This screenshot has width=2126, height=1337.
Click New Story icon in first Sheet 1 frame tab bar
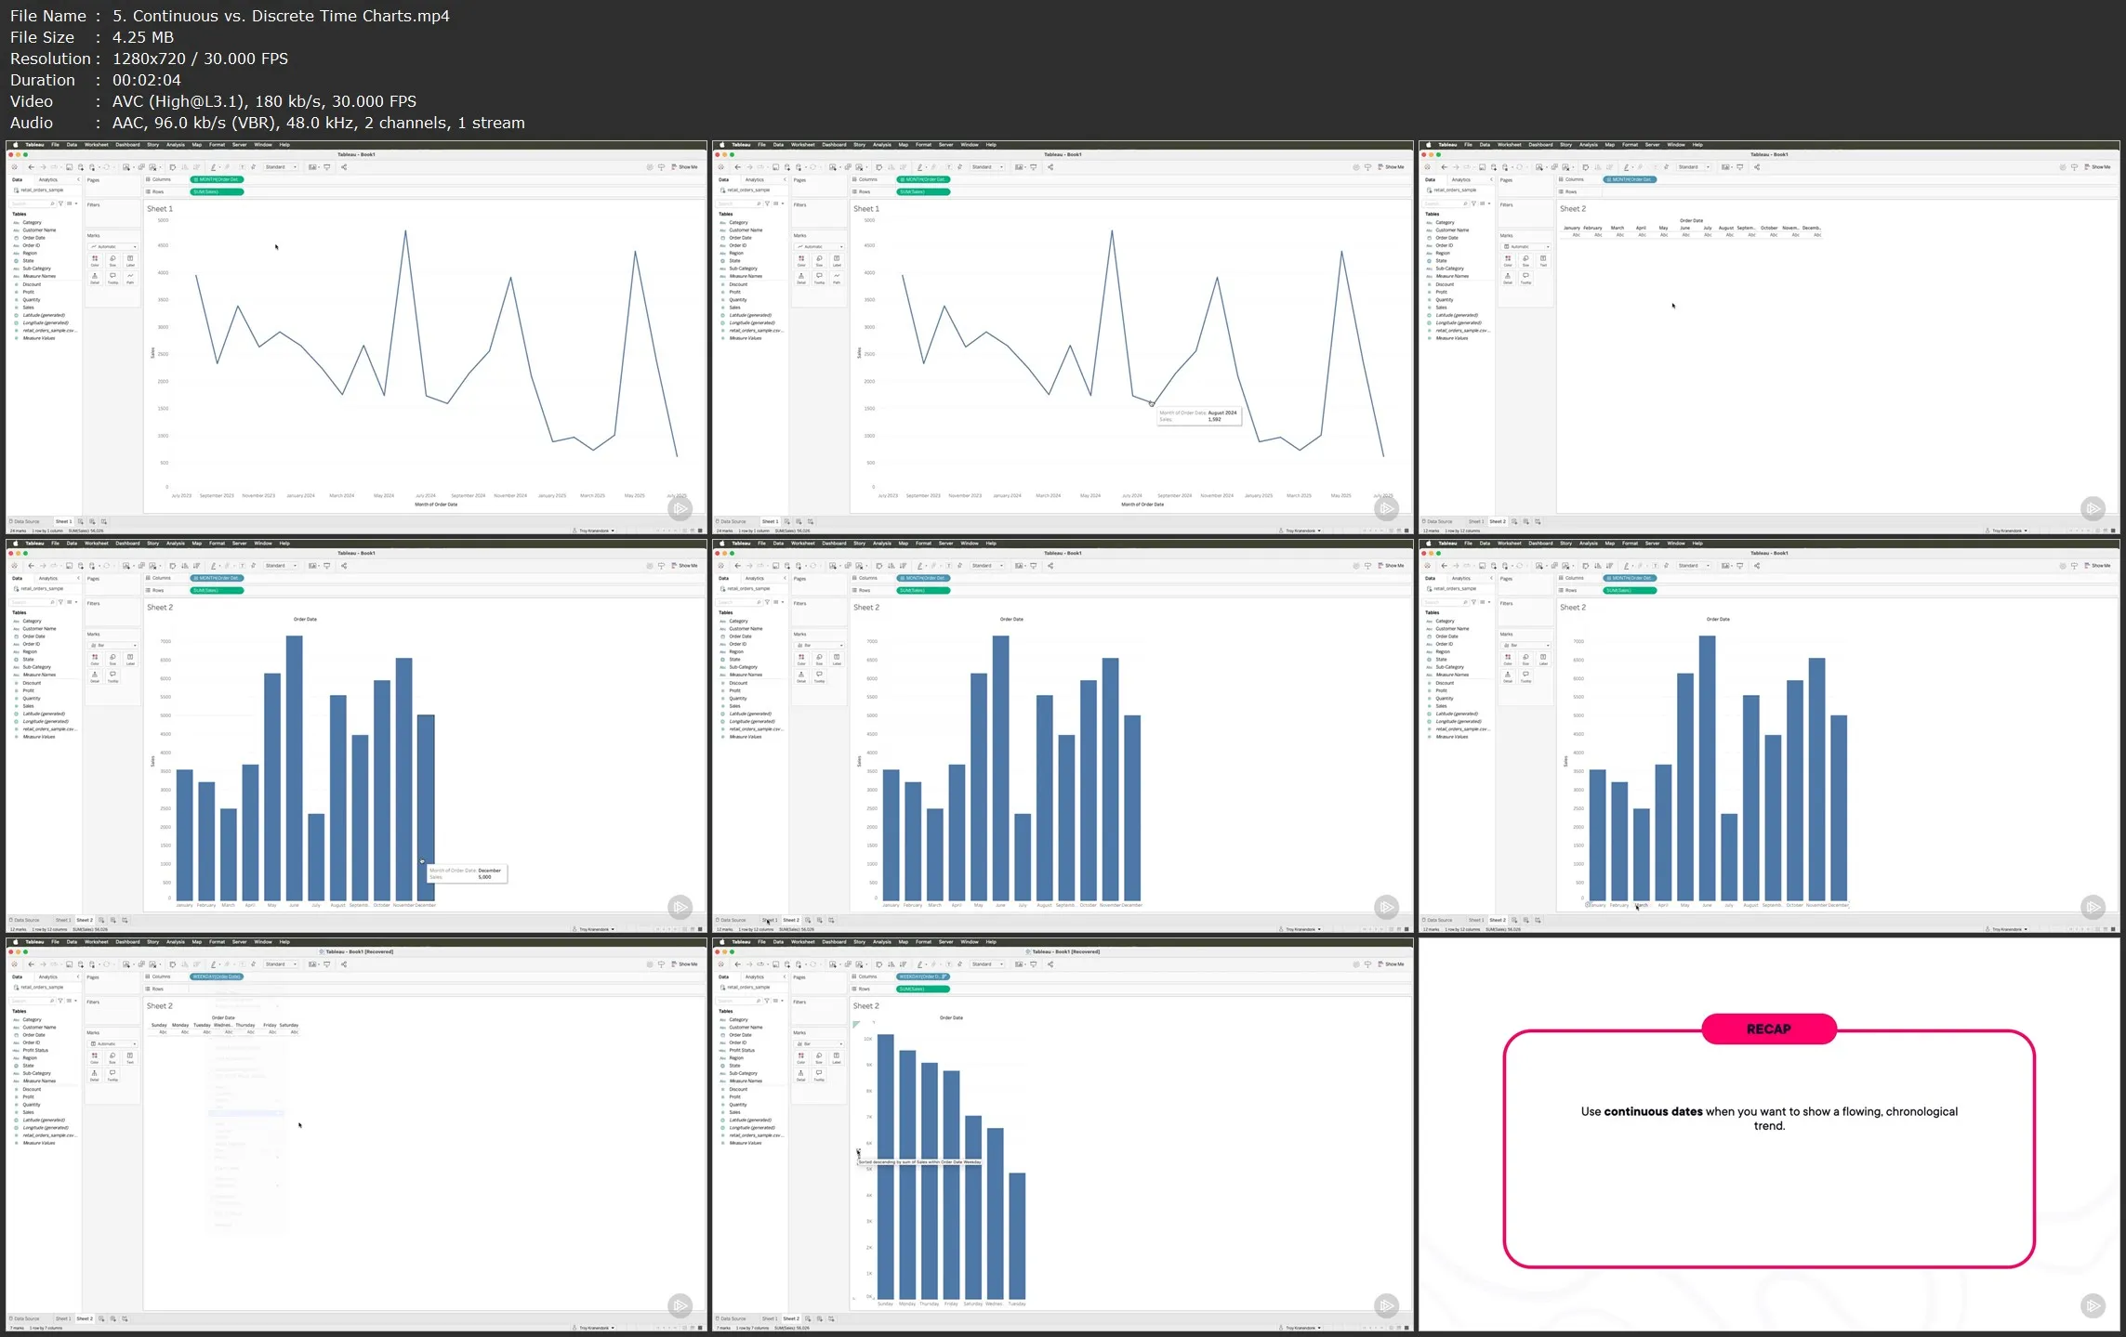click(103, 521)
